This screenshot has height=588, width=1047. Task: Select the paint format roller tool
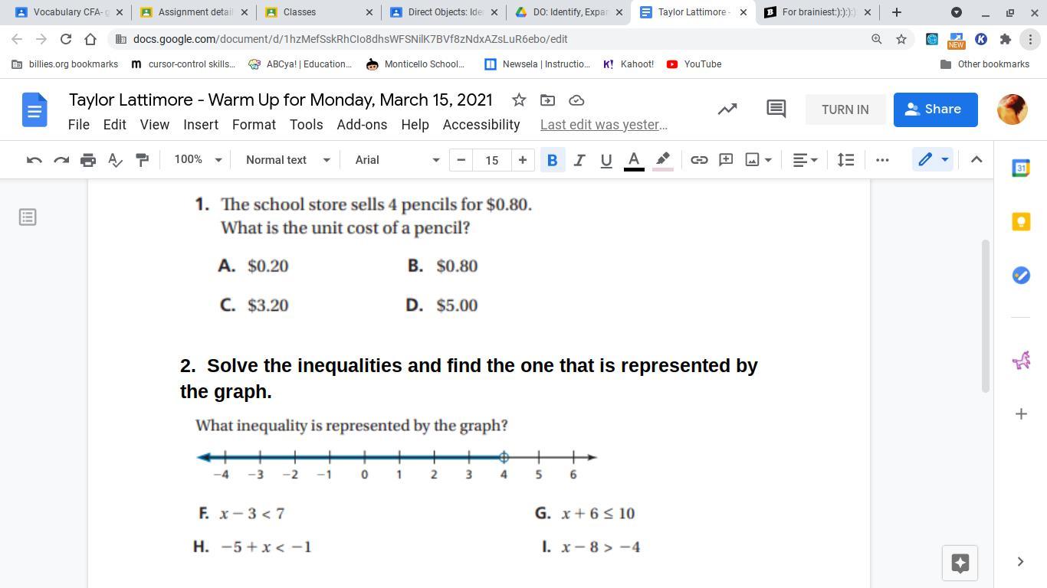[142, 160]
